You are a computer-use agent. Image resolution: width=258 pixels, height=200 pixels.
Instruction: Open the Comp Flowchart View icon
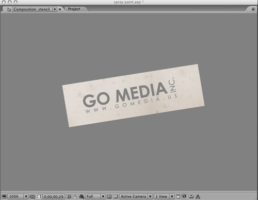[198, 196]
